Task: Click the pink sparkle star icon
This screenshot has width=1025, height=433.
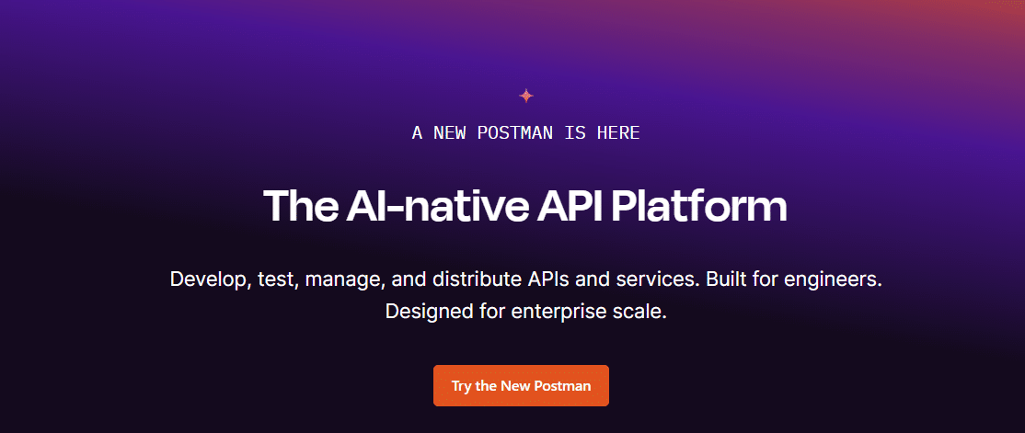Action: pos(526,95)
